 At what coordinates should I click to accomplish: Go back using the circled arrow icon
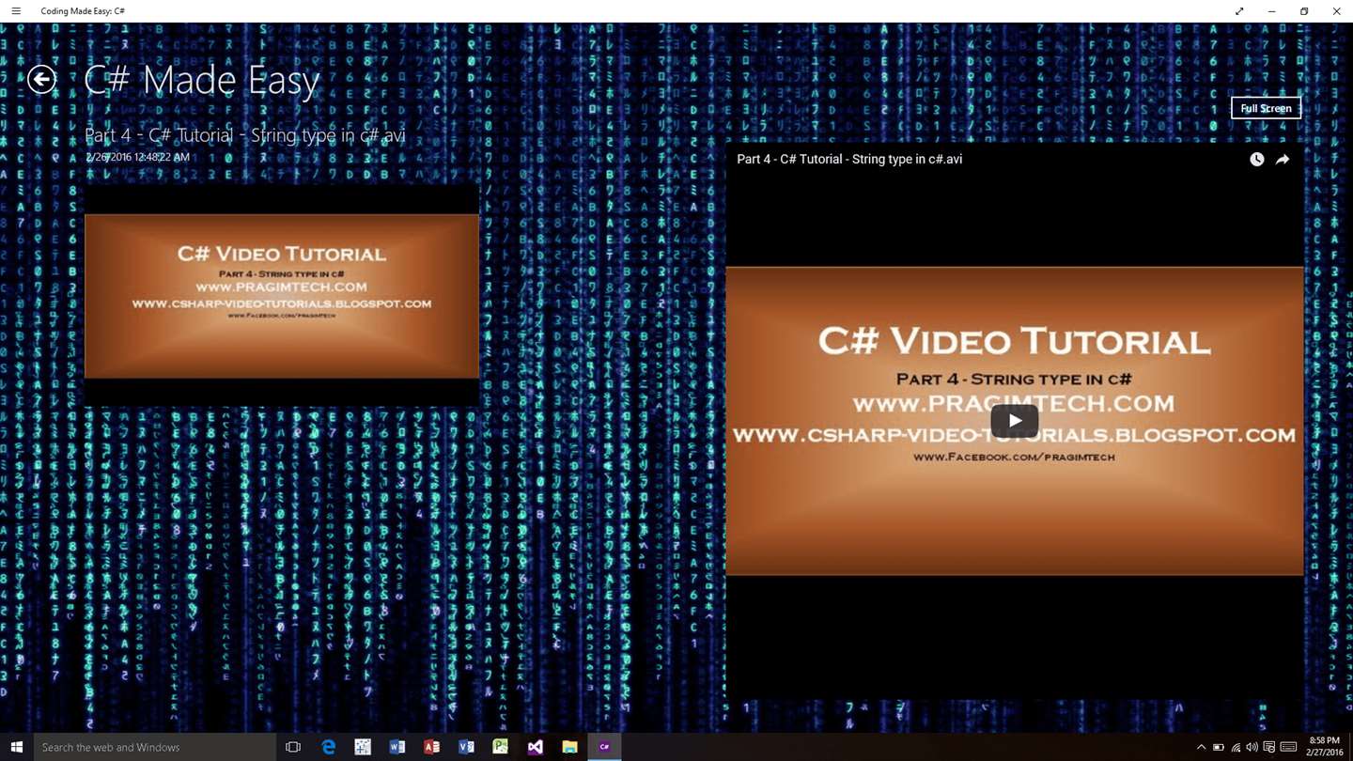click(41, 80)
